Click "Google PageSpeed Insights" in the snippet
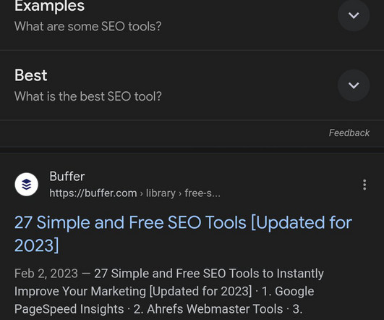The height and width of the screenshot is (320, 384). point(164,300)
